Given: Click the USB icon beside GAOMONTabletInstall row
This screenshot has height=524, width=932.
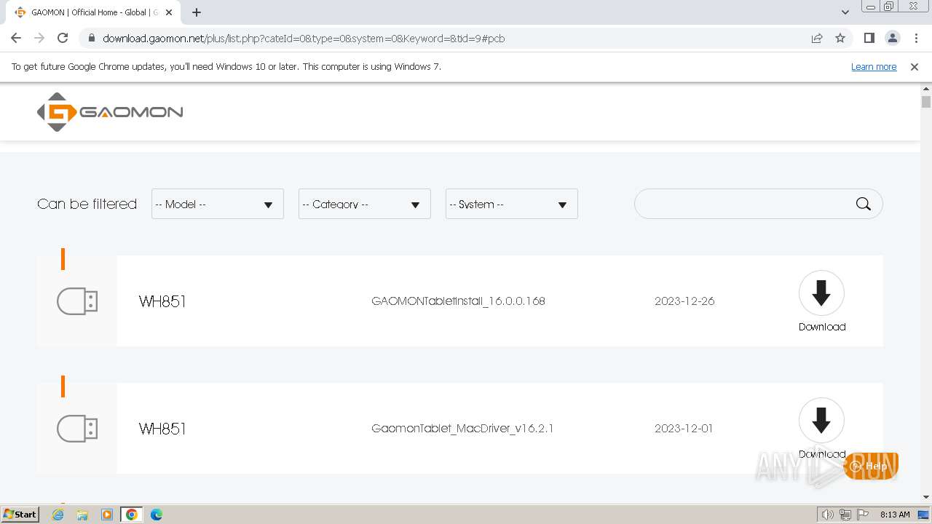Looking at the screenshot, I should 77,301.
